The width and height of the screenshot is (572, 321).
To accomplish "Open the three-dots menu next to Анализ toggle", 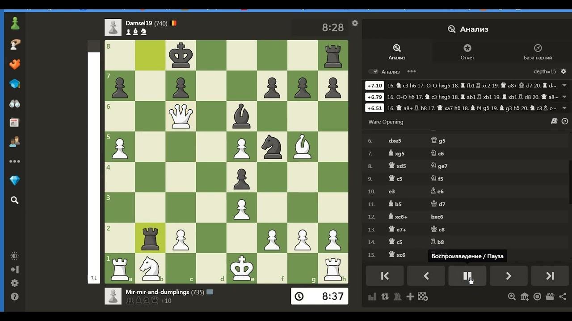I will (412, 71).
